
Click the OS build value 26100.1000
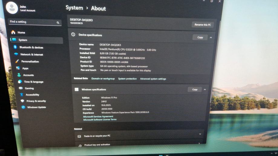coord(107,109)
